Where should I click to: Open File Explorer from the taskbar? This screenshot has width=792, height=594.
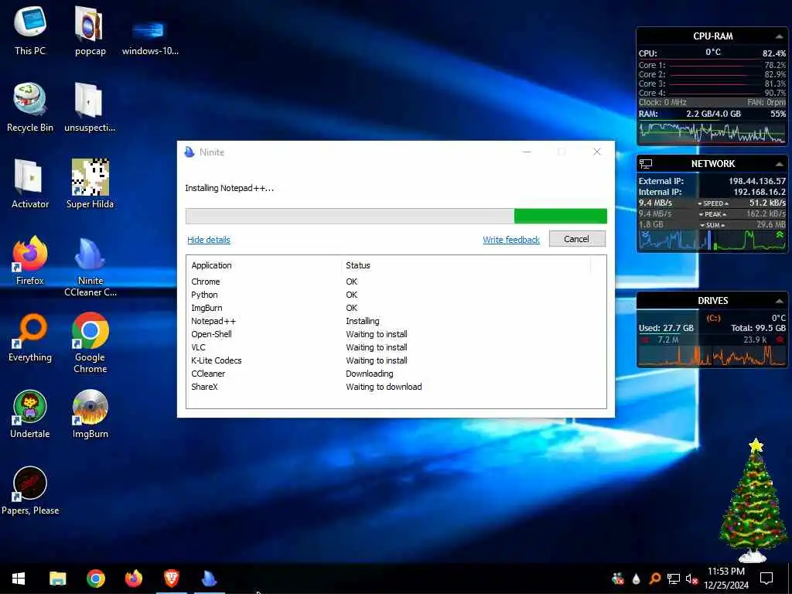[x=57, y=579]
